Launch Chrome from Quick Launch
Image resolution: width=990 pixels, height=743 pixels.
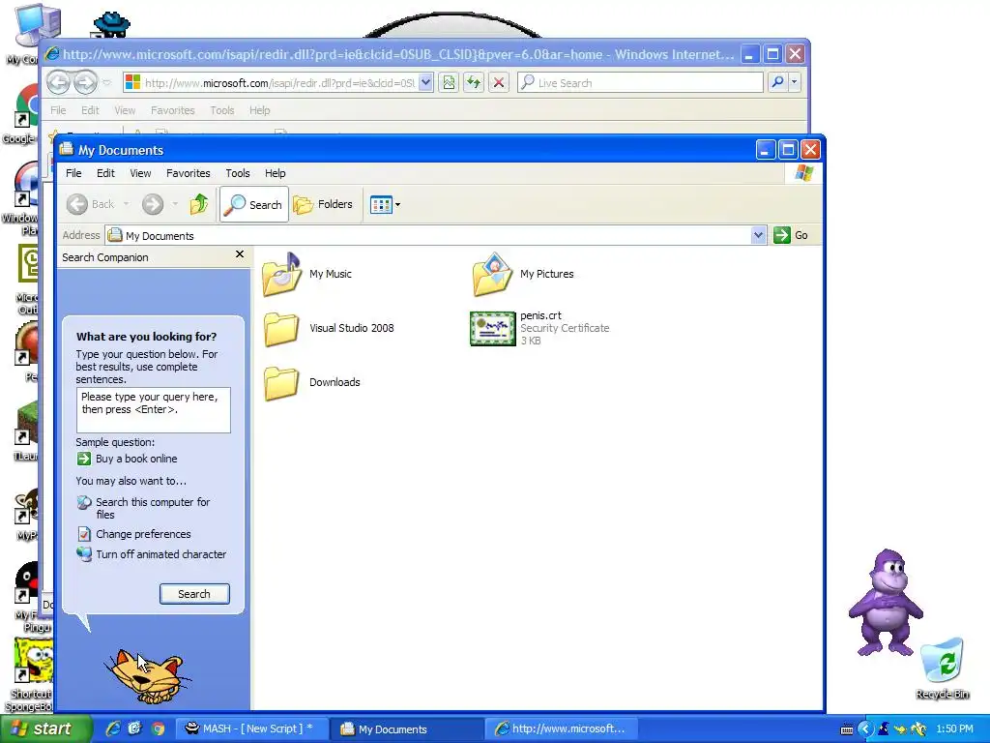[x=158, y=728]
